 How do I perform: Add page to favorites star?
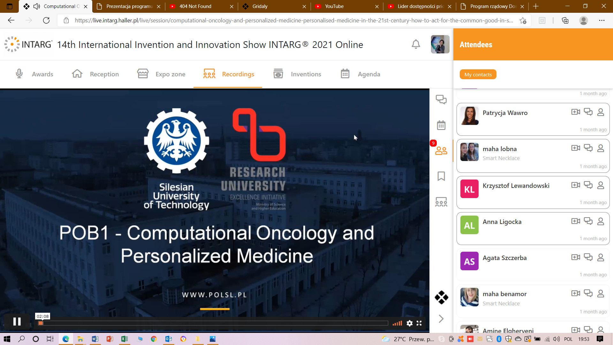coord(523,20)
